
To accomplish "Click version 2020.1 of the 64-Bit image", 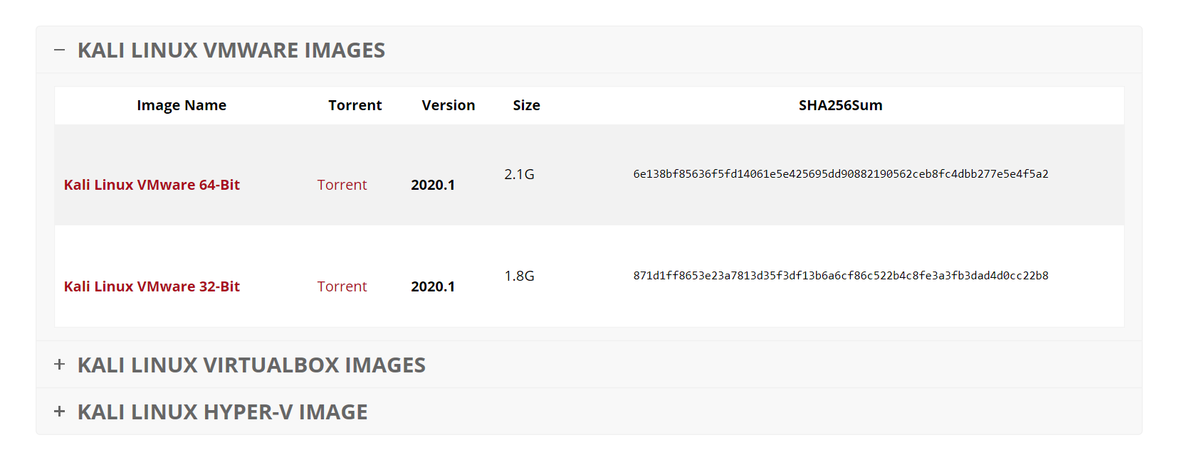I will click(433, 185).
